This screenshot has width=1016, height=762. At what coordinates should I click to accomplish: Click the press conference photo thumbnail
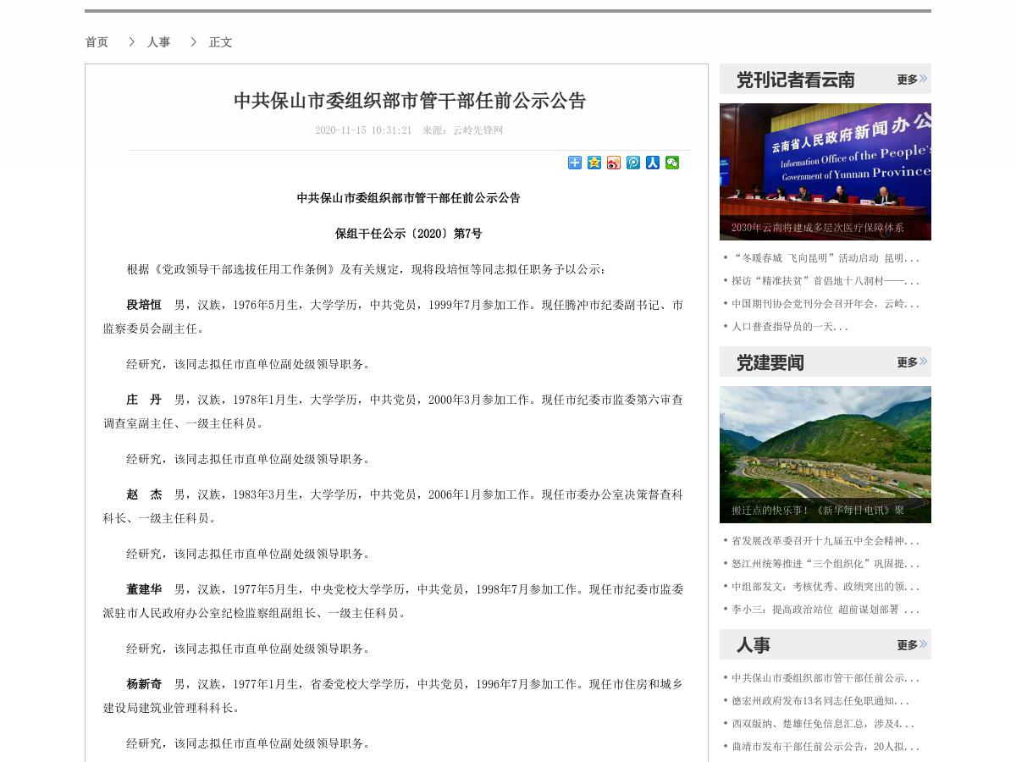coord(825,171)
